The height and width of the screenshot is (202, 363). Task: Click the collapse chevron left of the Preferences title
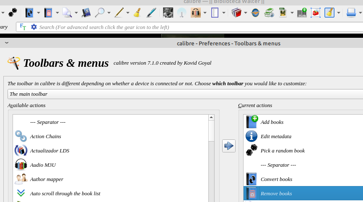[7, 43]
